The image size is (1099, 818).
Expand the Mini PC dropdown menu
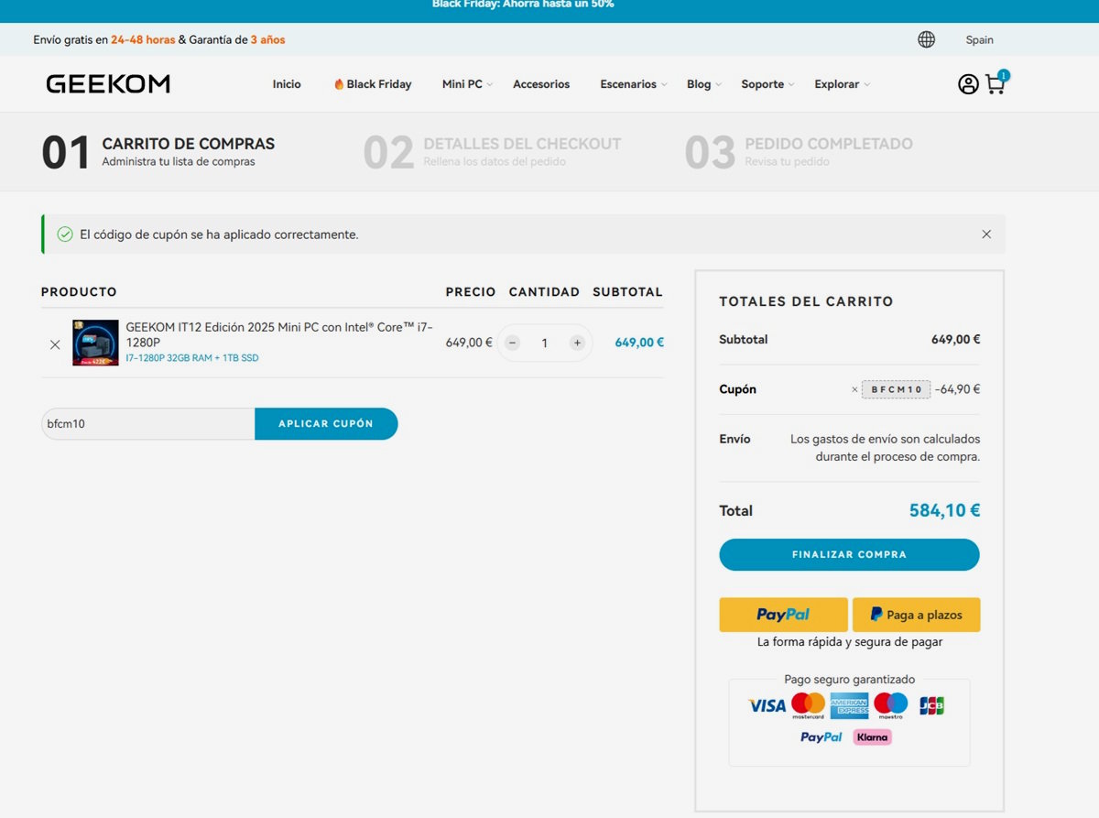[467, 84]
